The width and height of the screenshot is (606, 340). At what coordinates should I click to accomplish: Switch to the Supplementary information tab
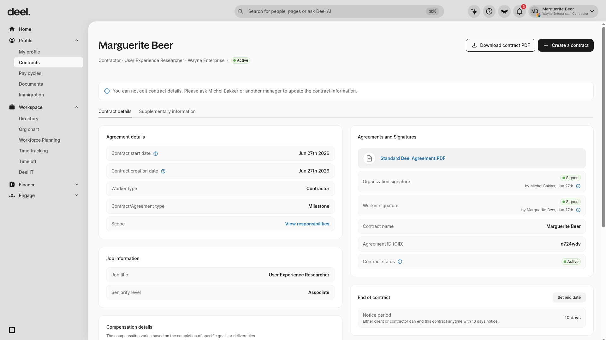tap(167, 111)
